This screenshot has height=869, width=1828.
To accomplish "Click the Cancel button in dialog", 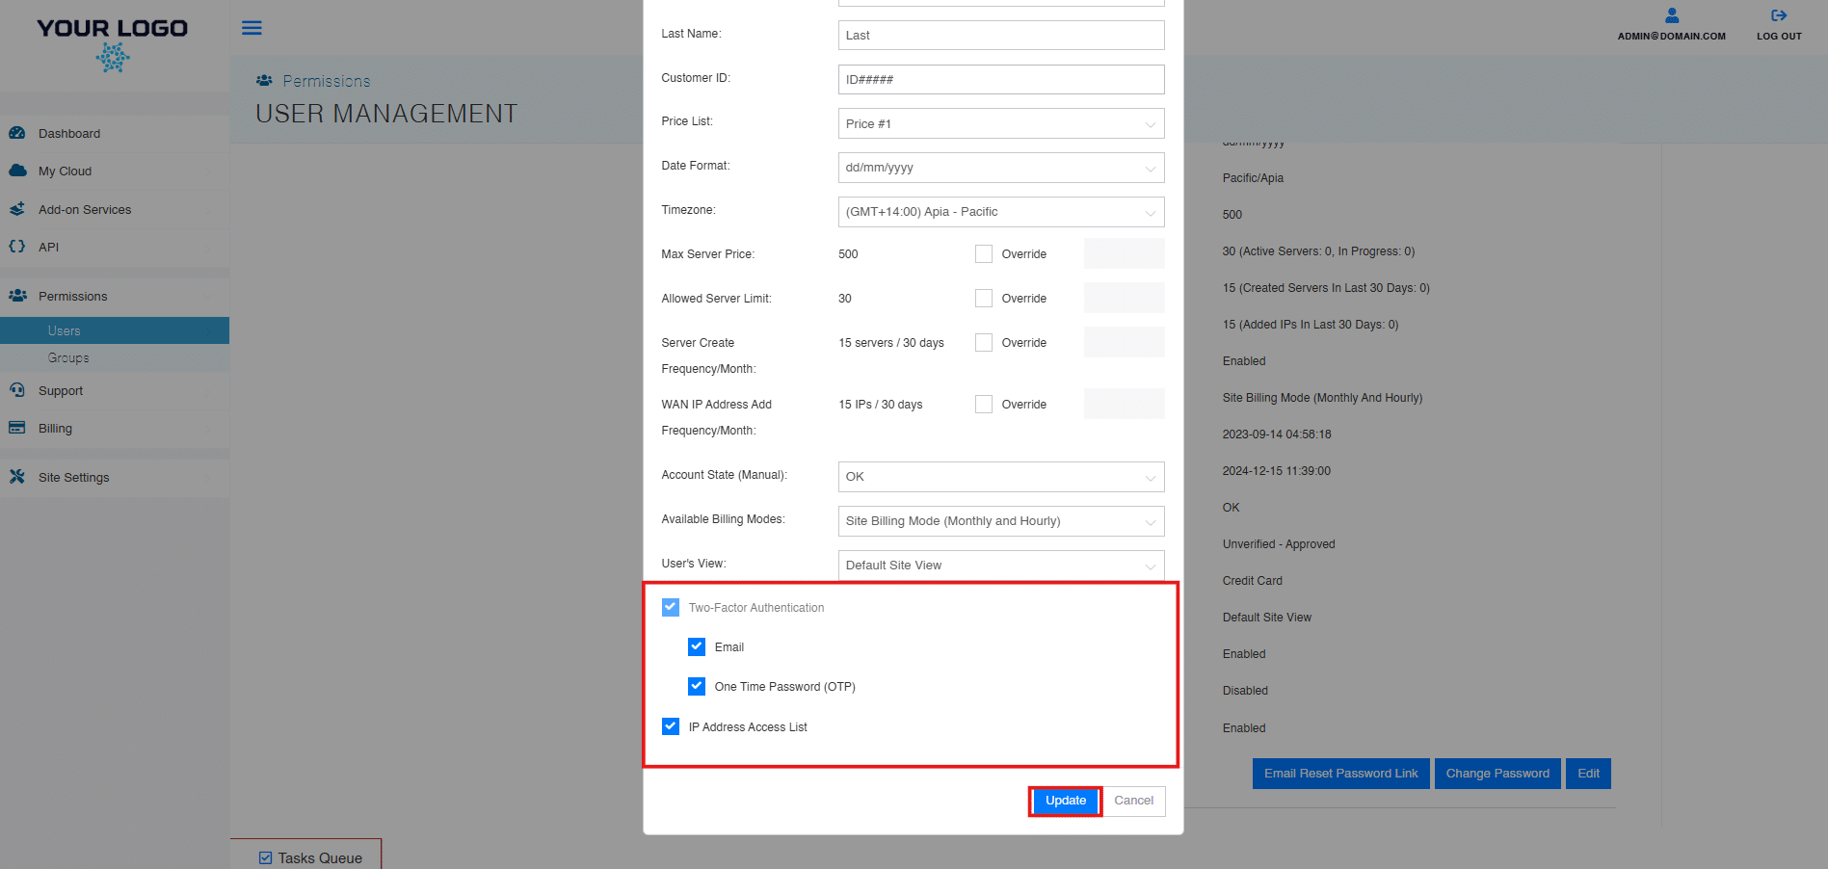I will (x=1133, y=801).
